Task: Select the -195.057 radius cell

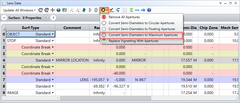Action: click(x=98, y=80)
